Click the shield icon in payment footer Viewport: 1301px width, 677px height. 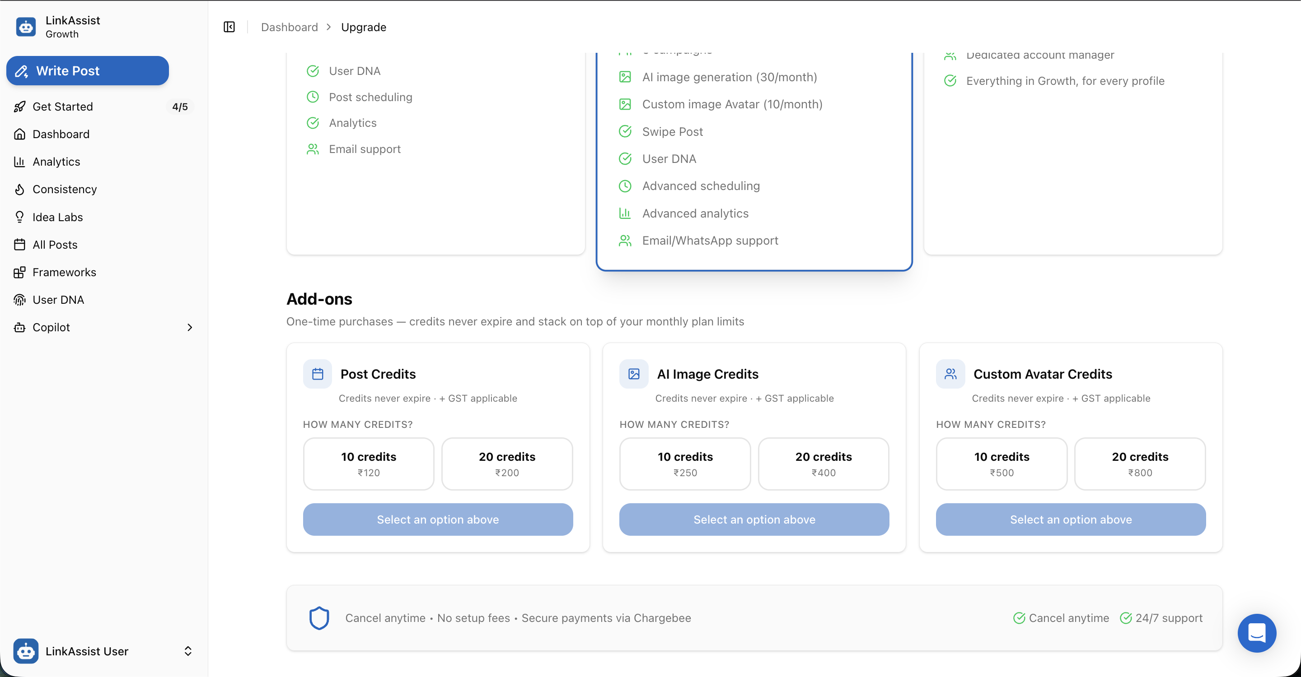[x=319, y=618]
